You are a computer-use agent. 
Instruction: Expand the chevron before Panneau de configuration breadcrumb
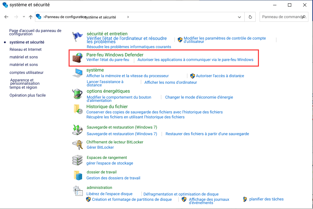click(x=44, y=17)
